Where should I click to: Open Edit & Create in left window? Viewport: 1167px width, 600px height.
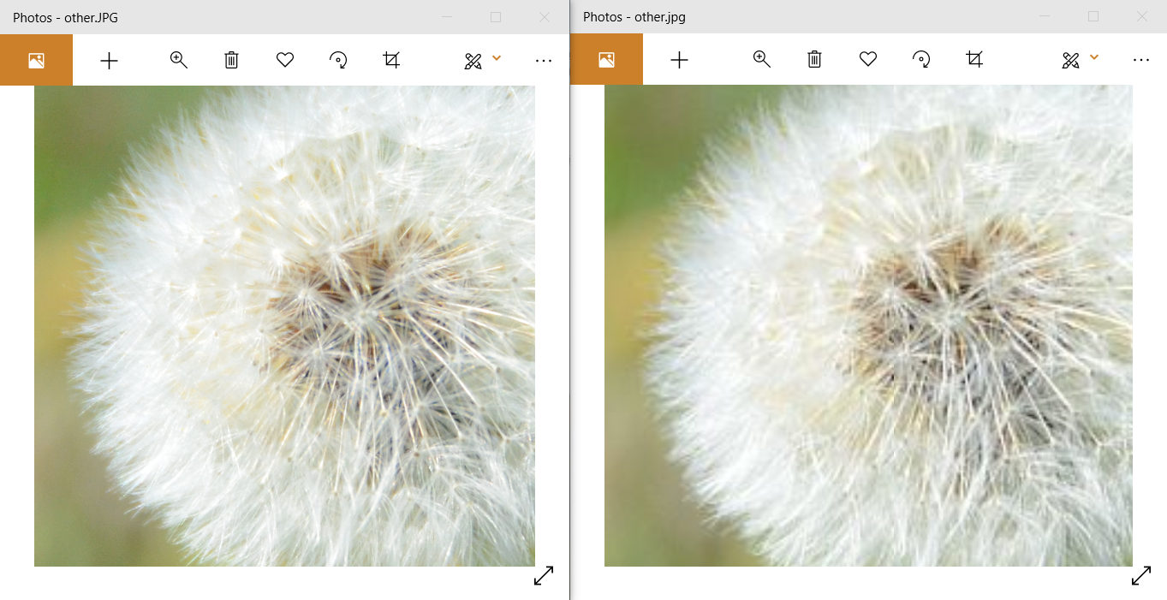473,61
